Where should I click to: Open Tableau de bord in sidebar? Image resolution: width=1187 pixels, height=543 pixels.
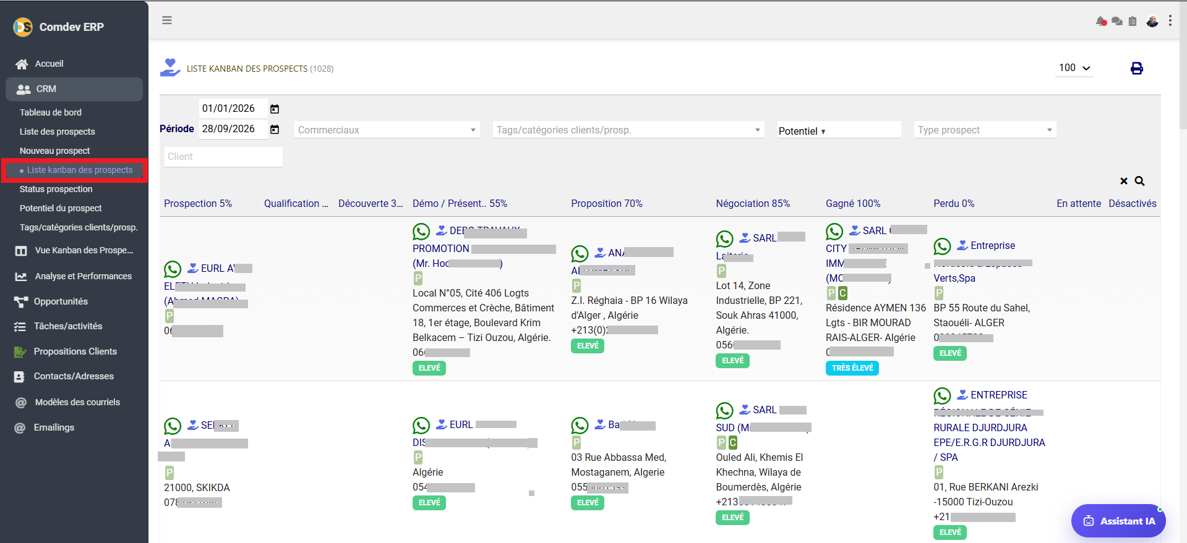(51, 112)
